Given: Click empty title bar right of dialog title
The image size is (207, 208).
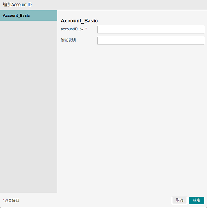Looking at the screenshot, I should pos(121,5).
